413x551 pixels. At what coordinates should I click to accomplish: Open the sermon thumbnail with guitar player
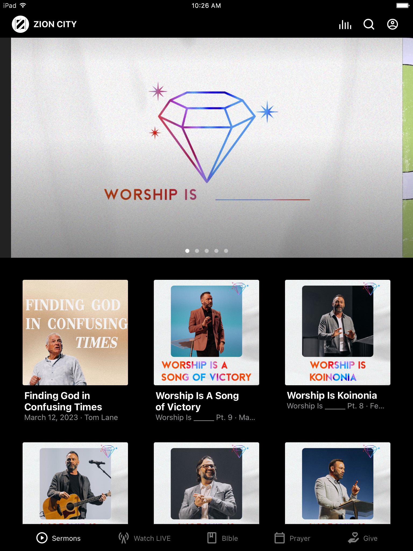pyautogui.click(x=75, y=483)
